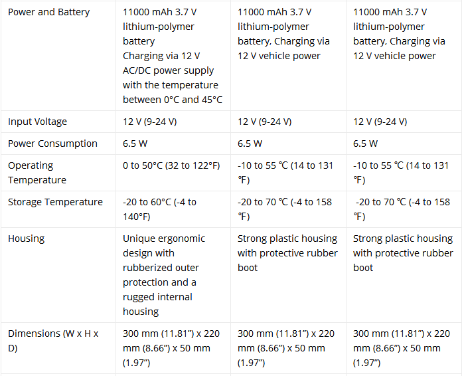Select the last column -10 to 55 ℃ cell
This screenshot has width=464, height=376.
401,173
